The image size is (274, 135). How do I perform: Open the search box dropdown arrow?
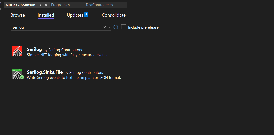coord(109,27)
